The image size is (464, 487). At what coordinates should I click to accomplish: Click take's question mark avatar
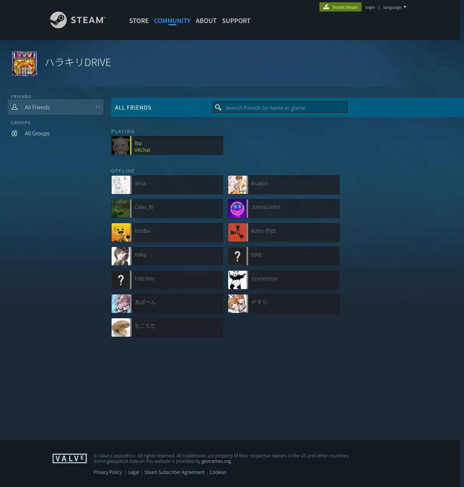pyautogui.click(x=237, y=256)
